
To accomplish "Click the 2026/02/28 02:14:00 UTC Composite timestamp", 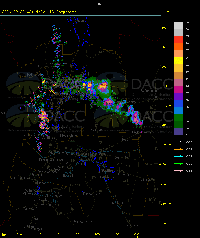I will click(x=39, y=12).
